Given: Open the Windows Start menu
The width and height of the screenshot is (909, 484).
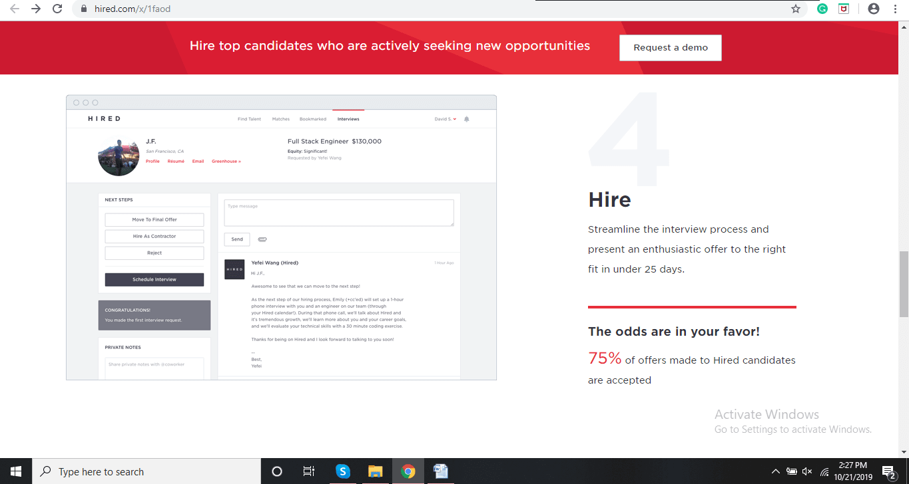Looking at the screenshot, I should click(x=16, y=471).
